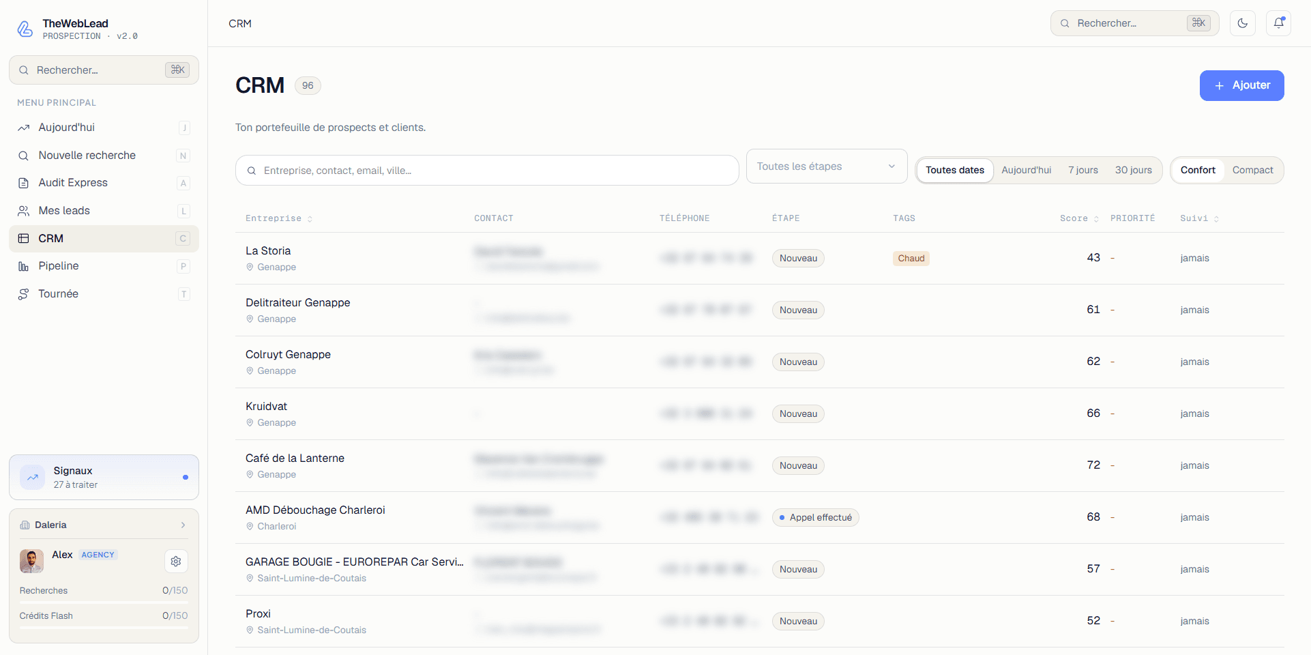Click Aujourd'hui trend icon in menu
This screenshot has height=655, width=1311.
(24, 128)
